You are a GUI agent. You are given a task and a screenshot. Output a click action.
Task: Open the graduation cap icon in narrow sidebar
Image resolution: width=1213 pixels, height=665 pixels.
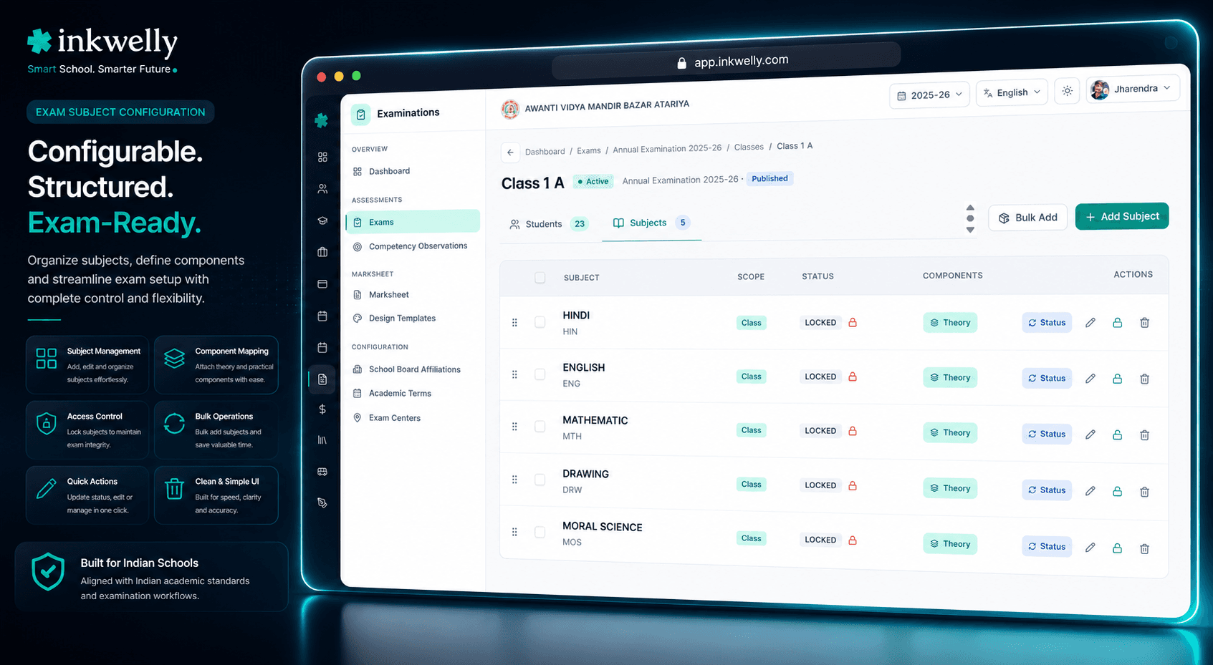click(322, 220)
